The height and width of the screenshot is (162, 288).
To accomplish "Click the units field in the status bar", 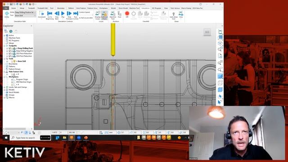I will [112, 132].
